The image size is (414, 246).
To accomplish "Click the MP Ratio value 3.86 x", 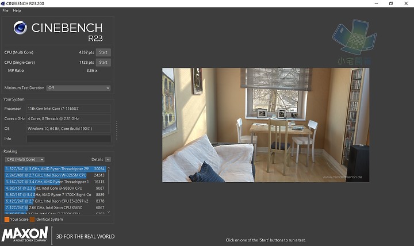I will pyautogui.click(x=92, y=71).
